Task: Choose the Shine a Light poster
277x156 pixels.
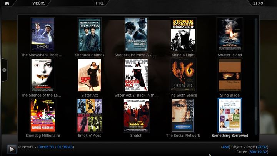Action: point(183,35)
